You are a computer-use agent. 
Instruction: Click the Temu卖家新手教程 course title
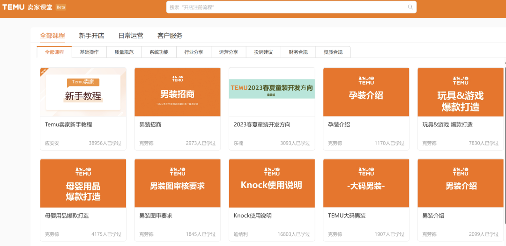(69, 124)
